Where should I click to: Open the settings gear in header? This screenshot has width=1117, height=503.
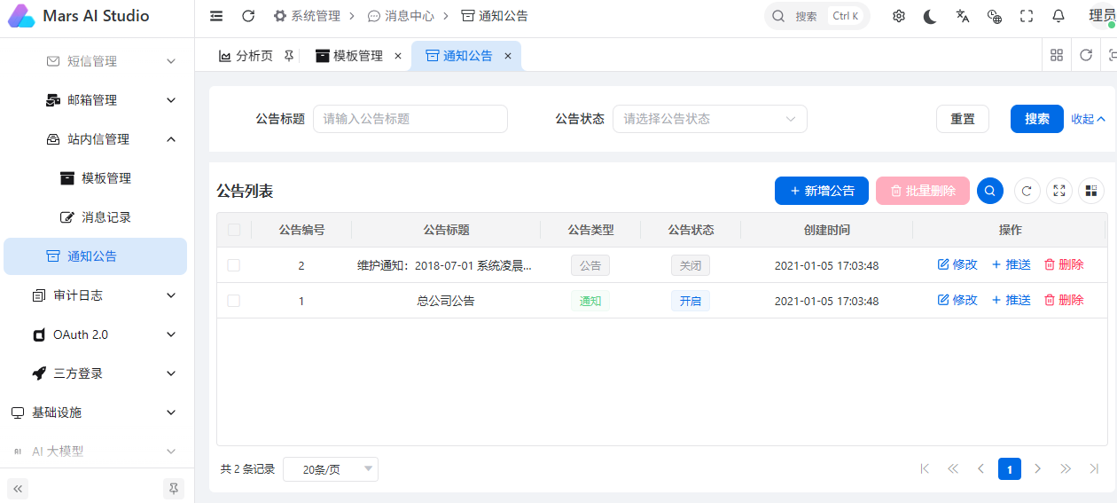[x=899, y=16]
